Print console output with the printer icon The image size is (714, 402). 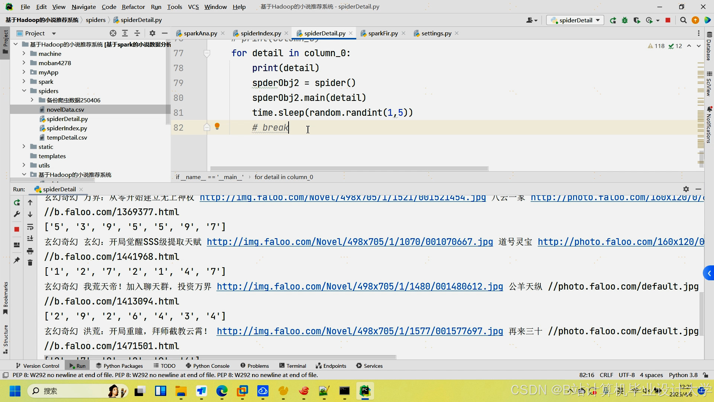(x=30, y=251)
